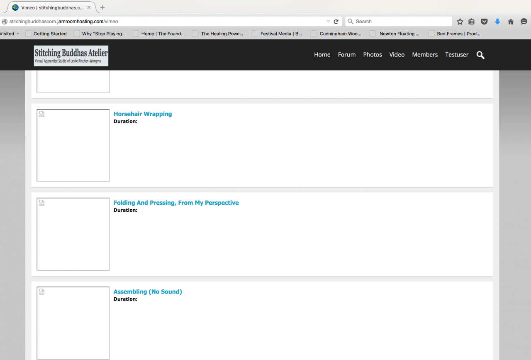Image resolution: width=531 pixels, height=360 pixels.
Task: Open the Home navigation menu item
Action: [322, 54]
